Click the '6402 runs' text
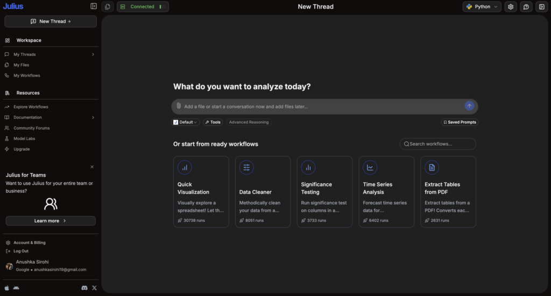The height and width of the screenshot is (296, 551). coord(378,221)
